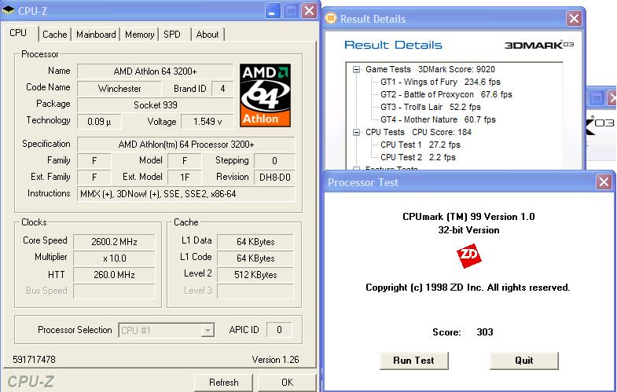Click the Ext. Model value 1F
The image size is (617, 392).
click(185, 178)
